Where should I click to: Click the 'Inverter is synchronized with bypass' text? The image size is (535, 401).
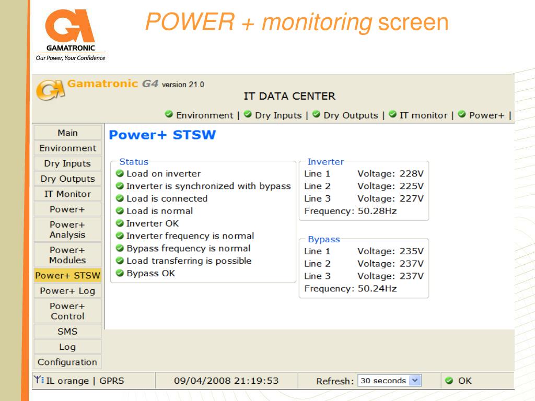click(208, 186)
